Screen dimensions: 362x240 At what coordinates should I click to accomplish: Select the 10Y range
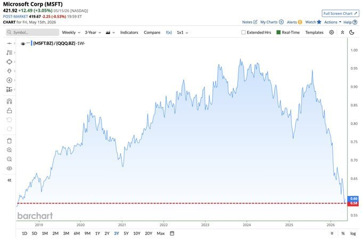(x=137, y=233)
